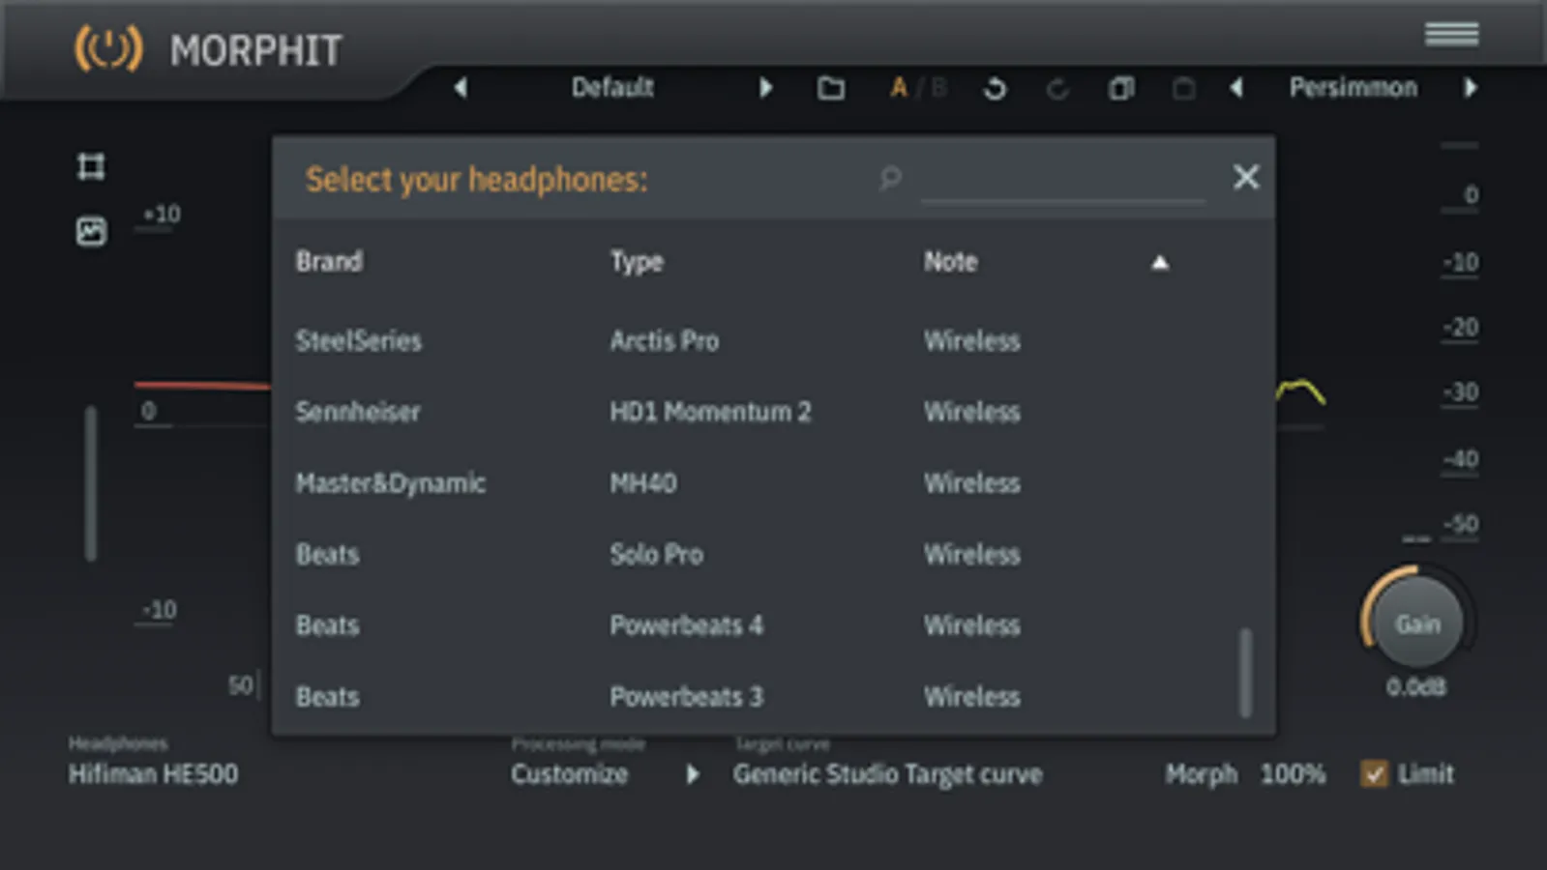This screenshot has width=1547, height=870.
Task: Select SteelSeries Arctis Pro headphones
Action: (x=755, y=341)
